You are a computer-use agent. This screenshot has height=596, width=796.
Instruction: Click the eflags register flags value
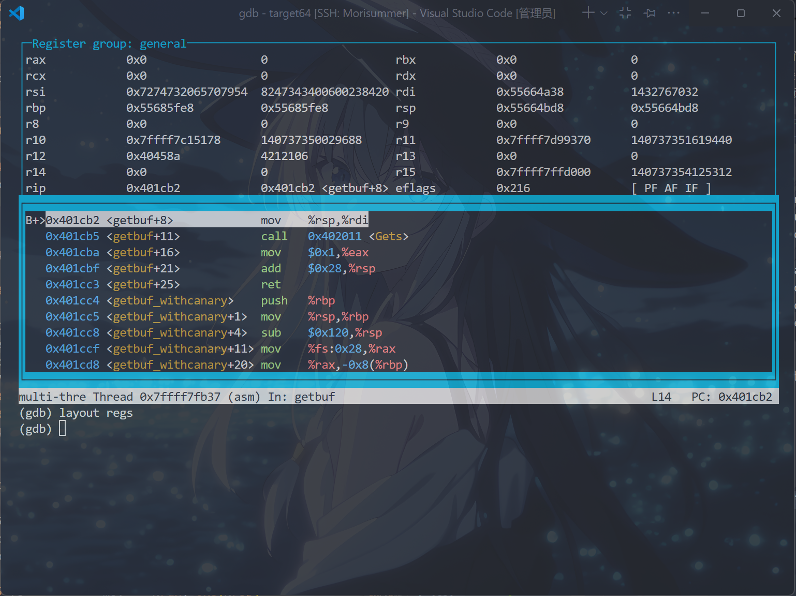coord(671,188)
